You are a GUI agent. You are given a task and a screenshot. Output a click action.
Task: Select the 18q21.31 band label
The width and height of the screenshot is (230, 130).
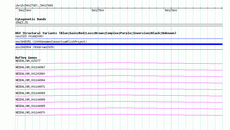[x=22, y=22]
